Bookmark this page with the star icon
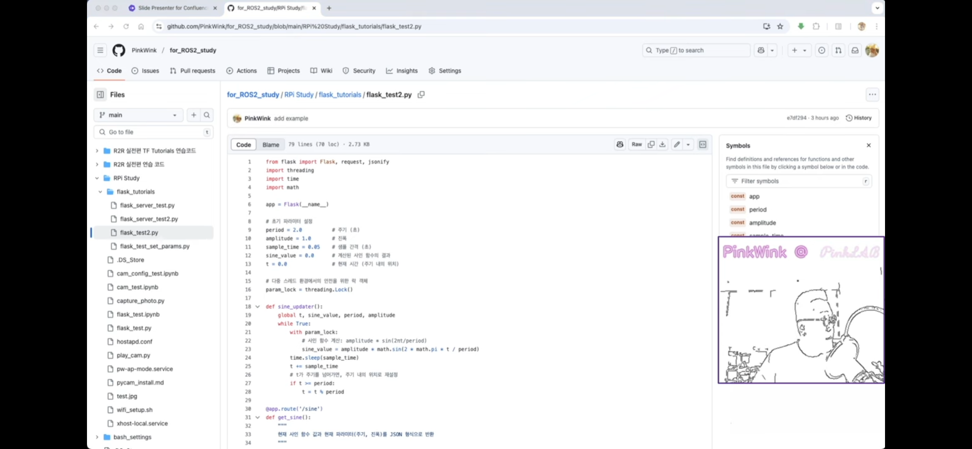Image resolution: width=972 pixels, height=449 pixels. pos(780,26)
